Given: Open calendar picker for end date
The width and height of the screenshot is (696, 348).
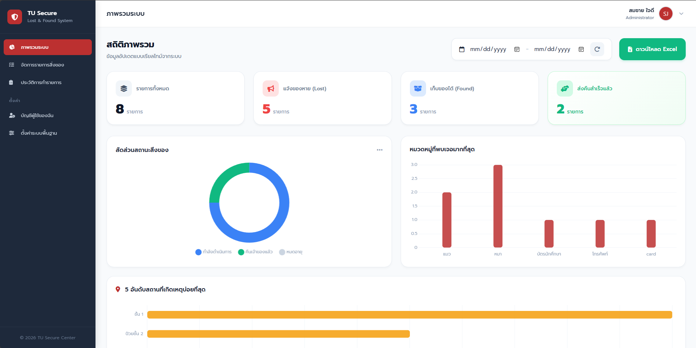Looking at the screenshot, I should (x=581, y=49).
